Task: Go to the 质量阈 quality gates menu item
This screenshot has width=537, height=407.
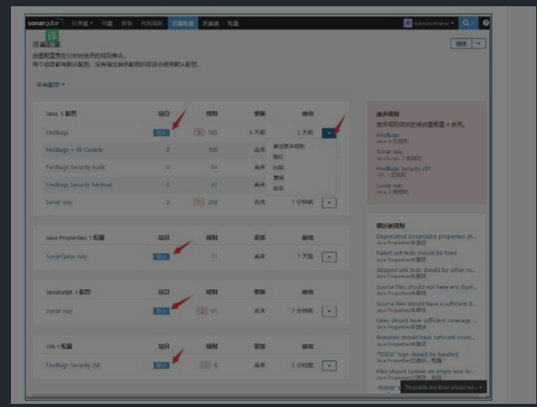Action: [x=210, y=23]
